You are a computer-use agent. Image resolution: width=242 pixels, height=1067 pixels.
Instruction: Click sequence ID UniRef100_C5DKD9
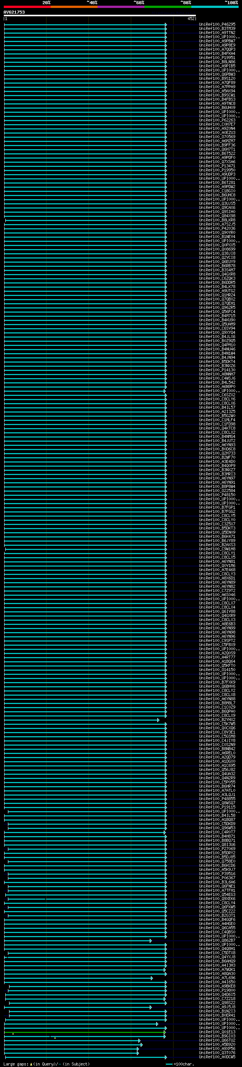coord(217,824)
